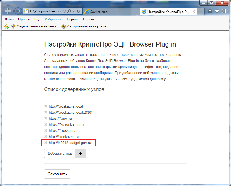This screenshot has height=186, width=231.
Task: Open the Файл menu
Action: click(x=9, y=19)
